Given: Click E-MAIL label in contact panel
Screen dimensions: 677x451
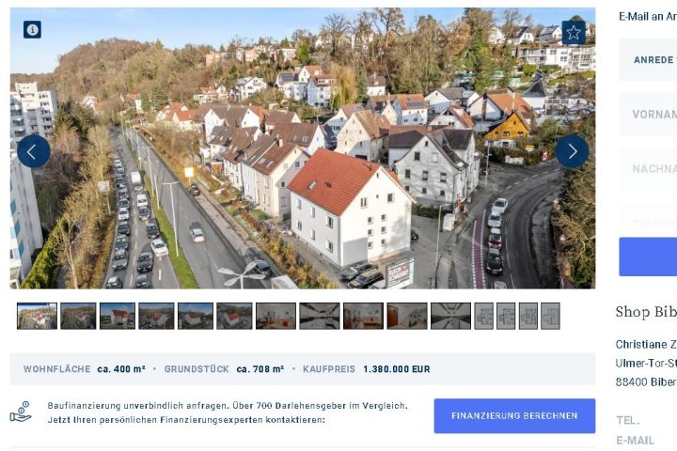Looking at the screenshot, I should 635,441.
